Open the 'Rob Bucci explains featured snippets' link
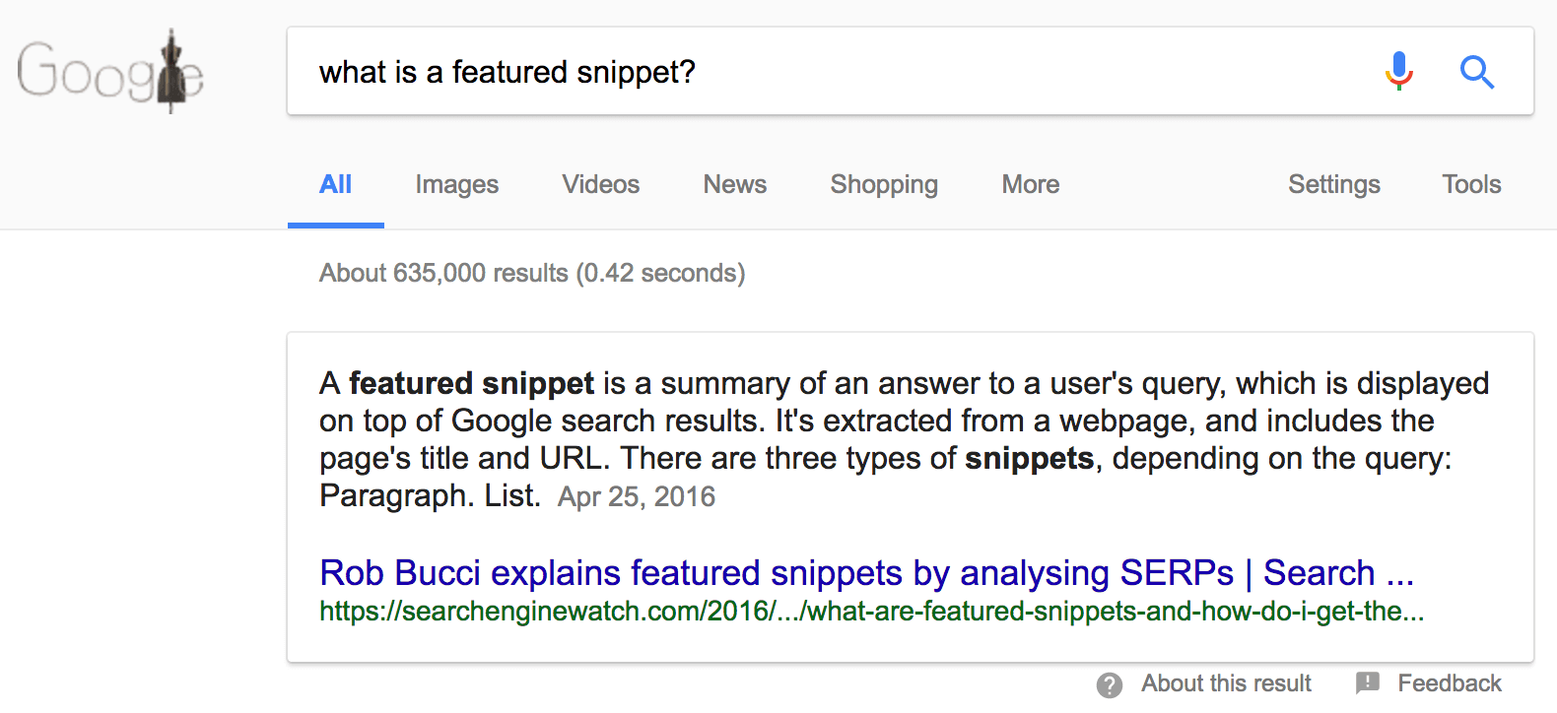 click(x=867, y=572)
